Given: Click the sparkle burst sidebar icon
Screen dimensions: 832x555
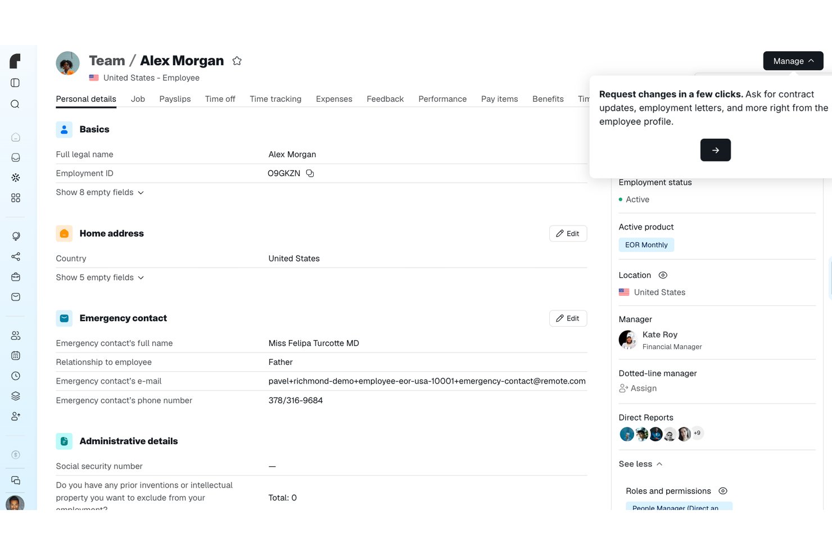Looking at the screenshot, I should (16, 178).
